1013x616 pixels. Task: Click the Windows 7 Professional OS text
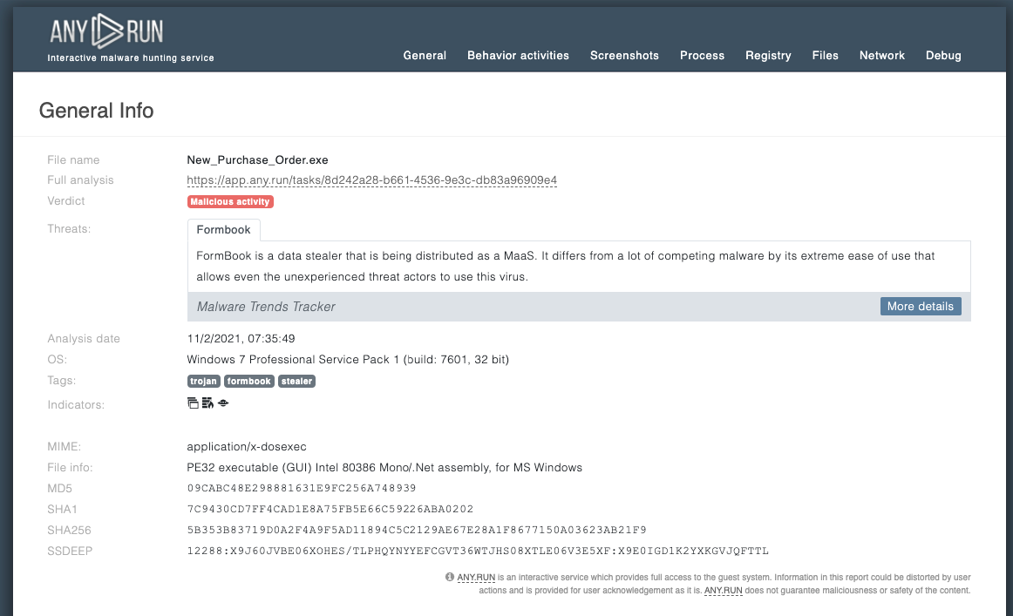pyautogui.click(x=348, y=359)
